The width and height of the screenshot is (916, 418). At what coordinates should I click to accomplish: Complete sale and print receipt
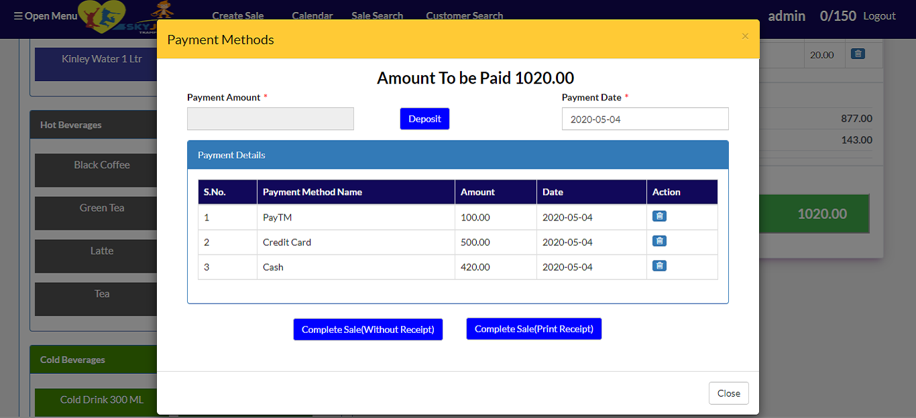coord(534,329)
